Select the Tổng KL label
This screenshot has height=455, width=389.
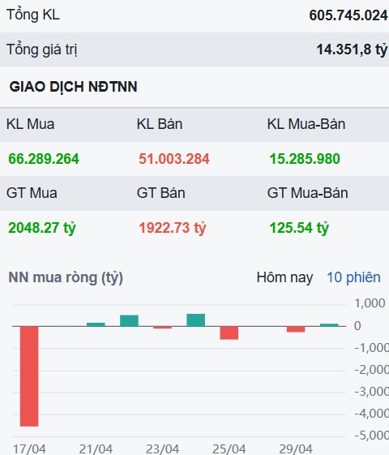(33, 15)
